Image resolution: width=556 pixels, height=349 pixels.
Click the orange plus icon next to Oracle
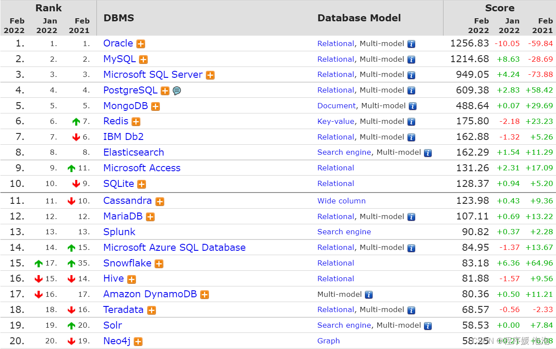click(141, 44)
